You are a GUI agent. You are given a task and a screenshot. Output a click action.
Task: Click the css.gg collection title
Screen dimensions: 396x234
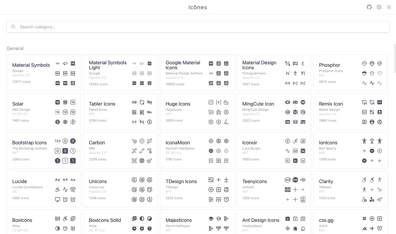[x=326, y=220]
